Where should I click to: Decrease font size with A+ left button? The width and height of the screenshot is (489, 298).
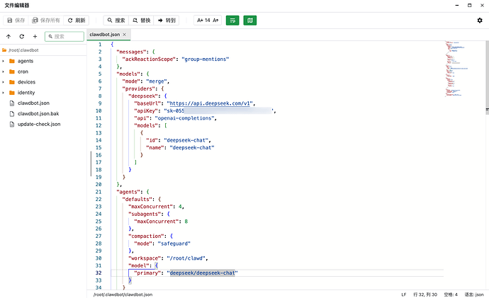tap(200, 21)
